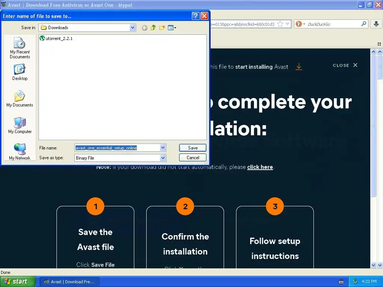Click the 'click here' download link
This screenshot has height=287, width=383.
[x=260, y=167]
